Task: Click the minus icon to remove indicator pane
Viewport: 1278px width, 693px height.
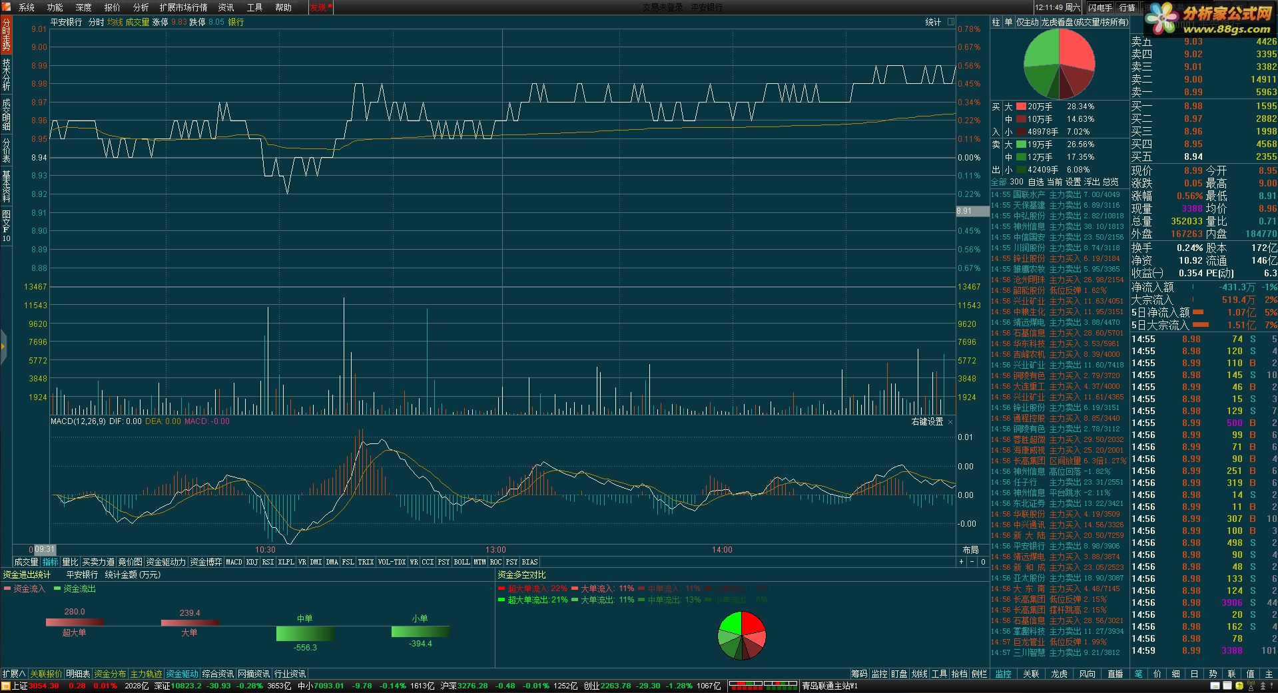Action: click(972, 562)
